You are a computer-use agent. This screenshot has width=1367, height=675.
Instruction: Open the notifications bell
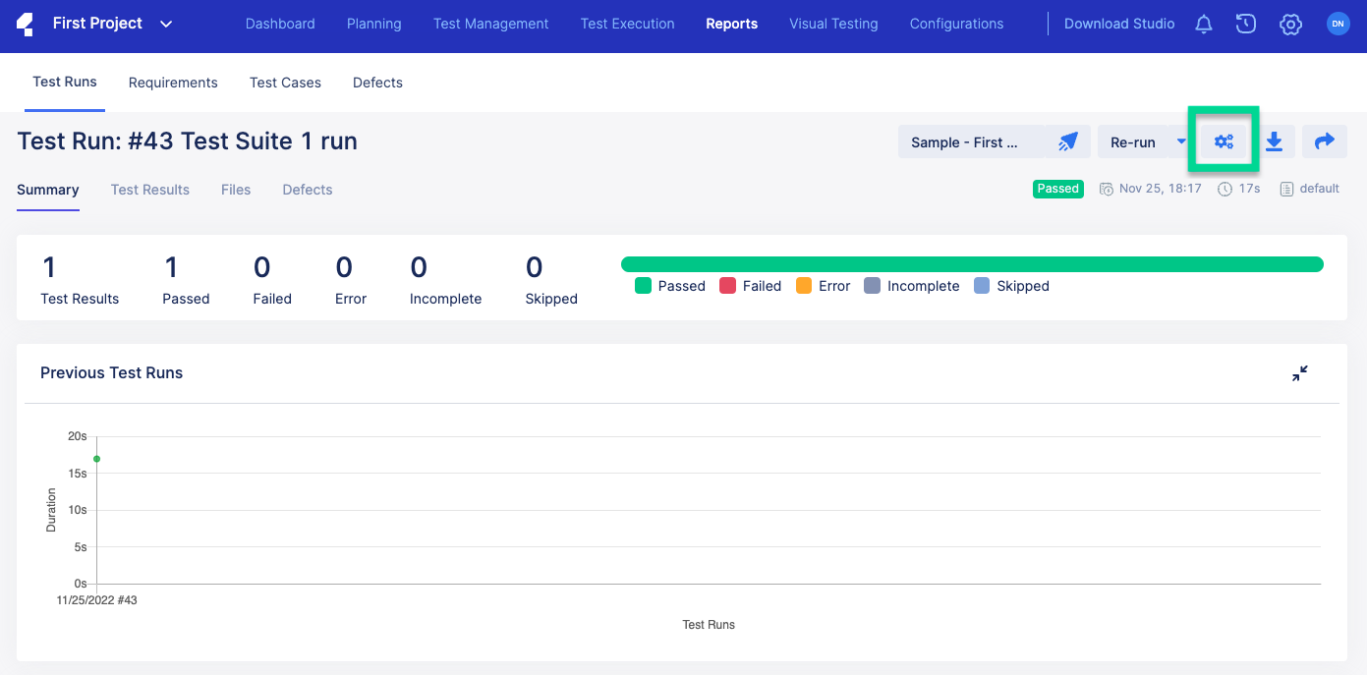1203,25
